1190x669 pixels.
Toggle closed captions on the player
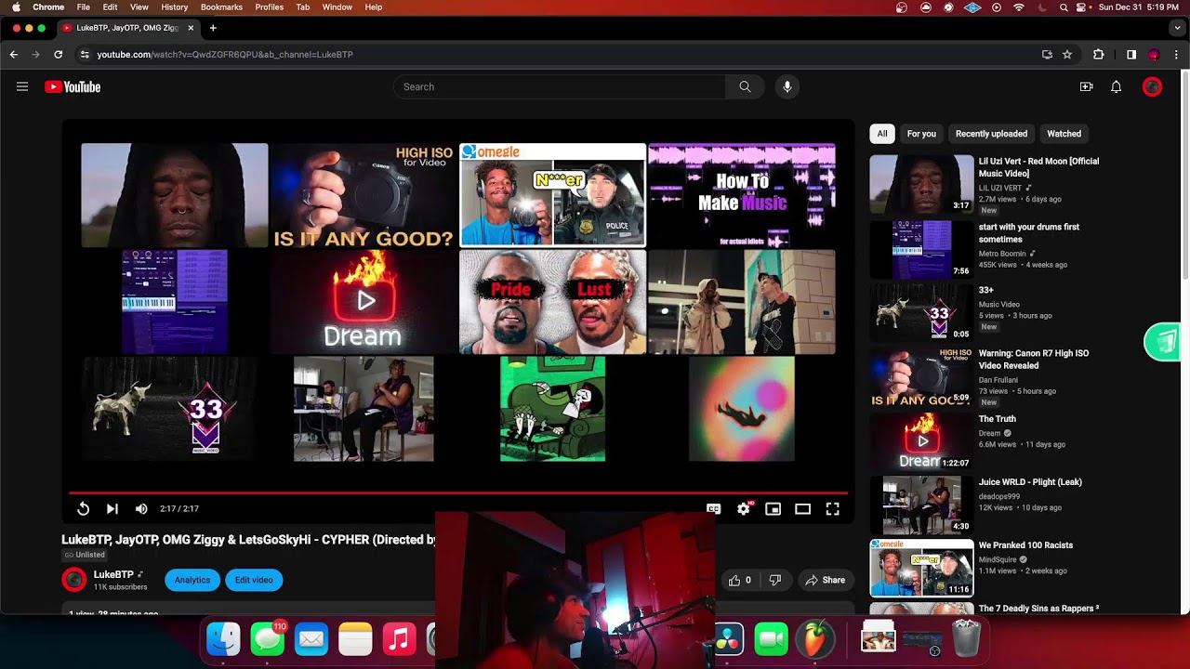[x=713, y=508]
